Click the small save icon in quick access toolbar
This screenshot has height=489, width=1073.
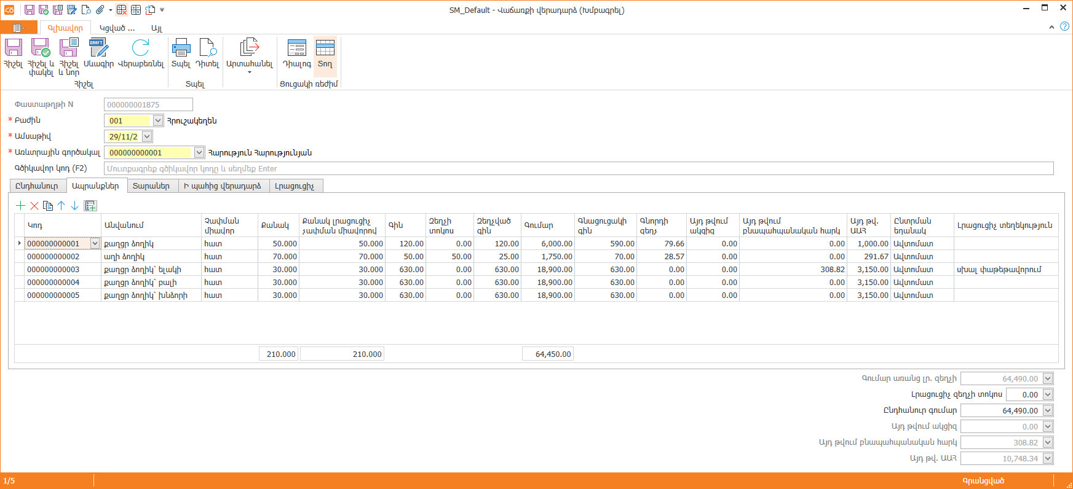pos(30,10)
